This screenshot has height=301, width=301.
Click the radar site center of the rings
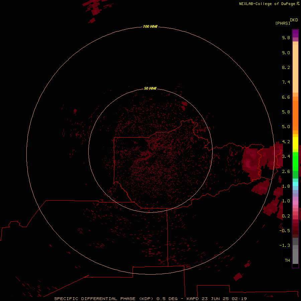click(150, 151)
